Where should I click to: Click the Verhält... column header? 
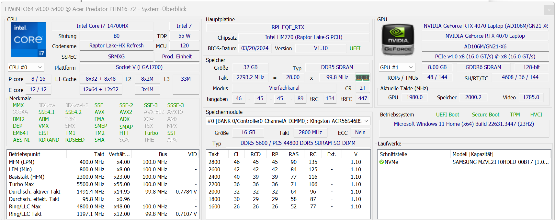pos(119,154)
